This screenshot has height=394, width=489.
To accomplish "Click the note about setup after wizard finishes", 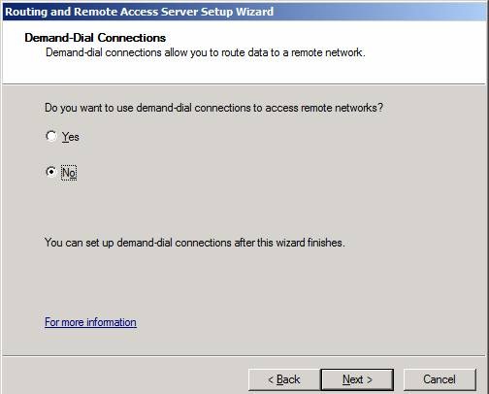I will [x=195, y=243].
